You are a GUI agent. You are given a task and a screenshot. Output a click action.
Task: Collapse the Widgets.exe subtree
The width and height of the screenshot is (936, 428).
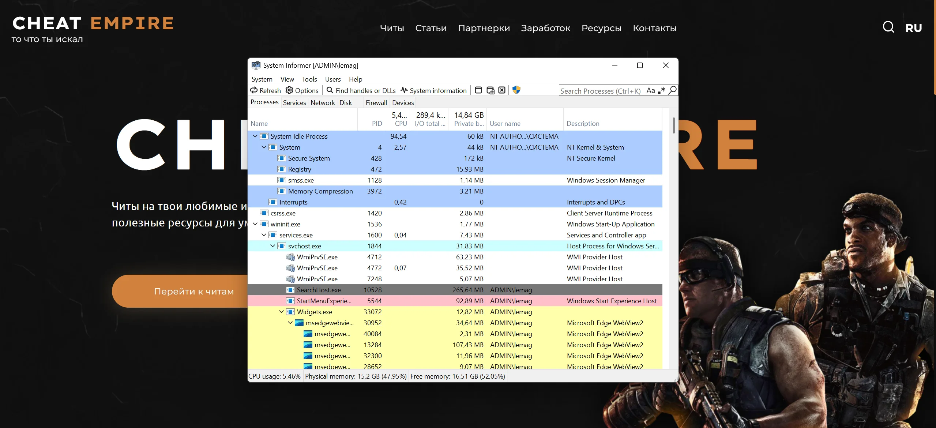[281, 312]
